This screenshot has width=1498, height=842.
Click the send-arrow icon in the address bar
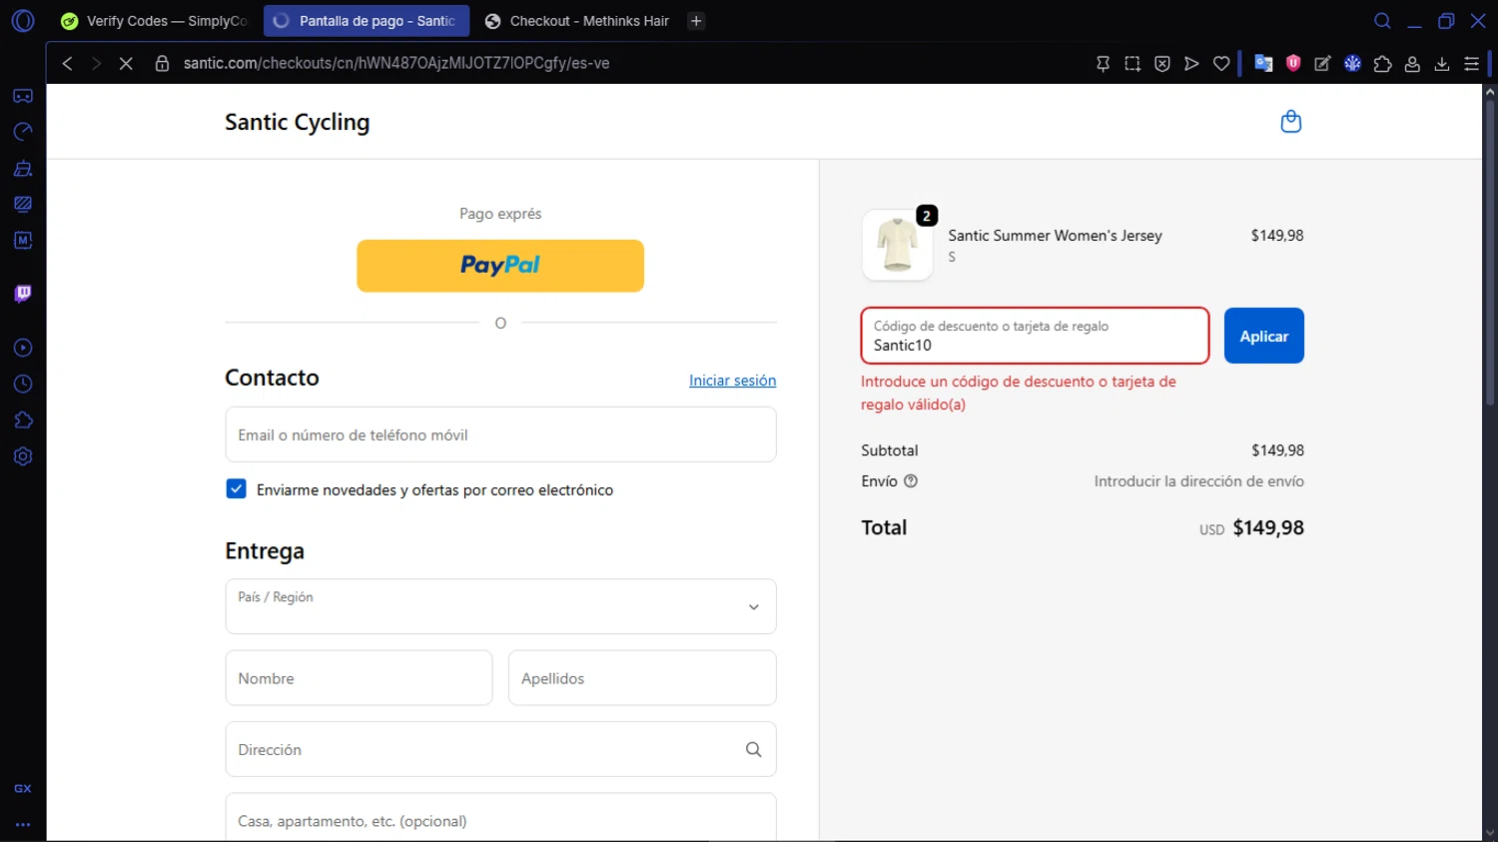point(1191,63)
